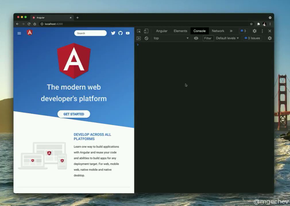Close the Angular browser tab
Screen dimensions: 290x206
(70, 18)
